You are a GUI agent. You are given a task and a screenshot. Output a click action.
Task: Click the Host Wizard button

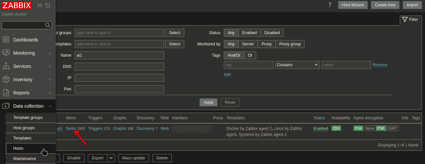[x=353, y=5]
